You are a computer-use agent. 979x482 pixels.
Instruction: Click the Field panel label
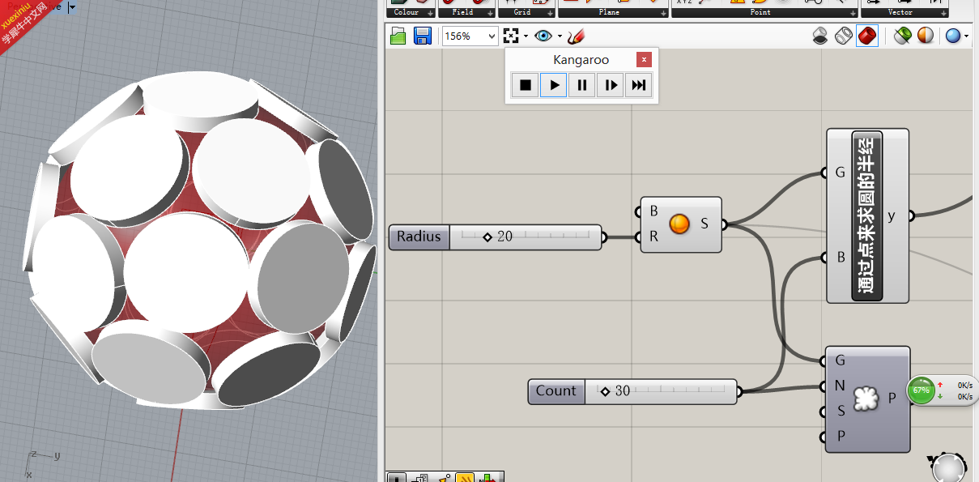pyautogui.click(x=463, y=12)
